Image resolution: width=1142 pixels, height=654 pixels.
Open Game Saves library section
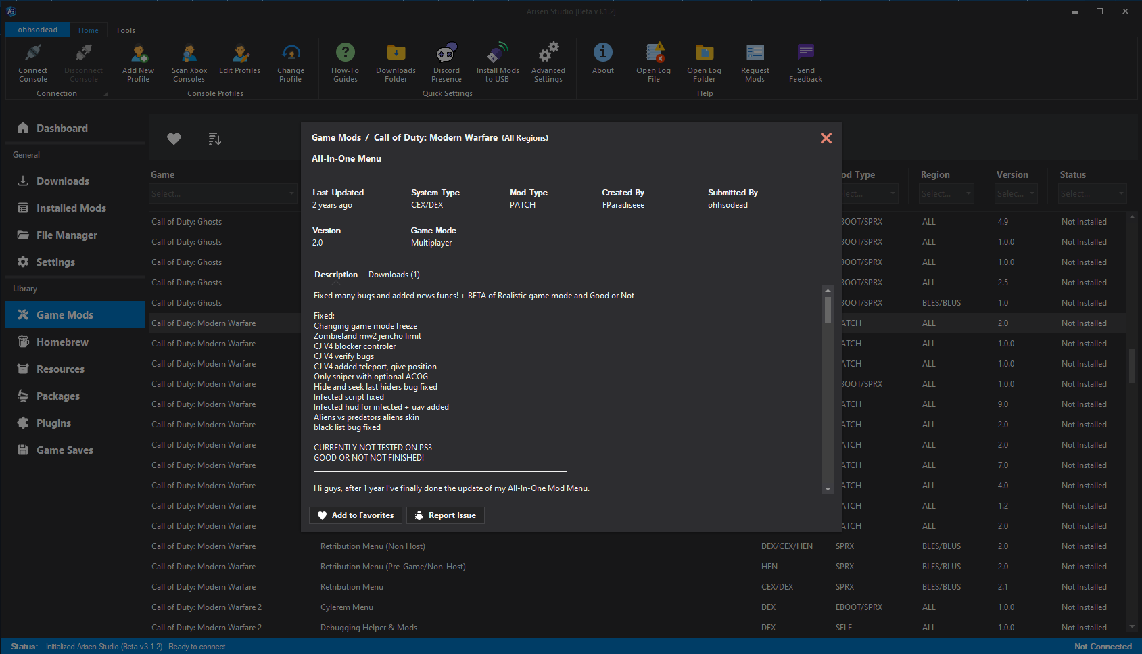(x=75, y=450)
